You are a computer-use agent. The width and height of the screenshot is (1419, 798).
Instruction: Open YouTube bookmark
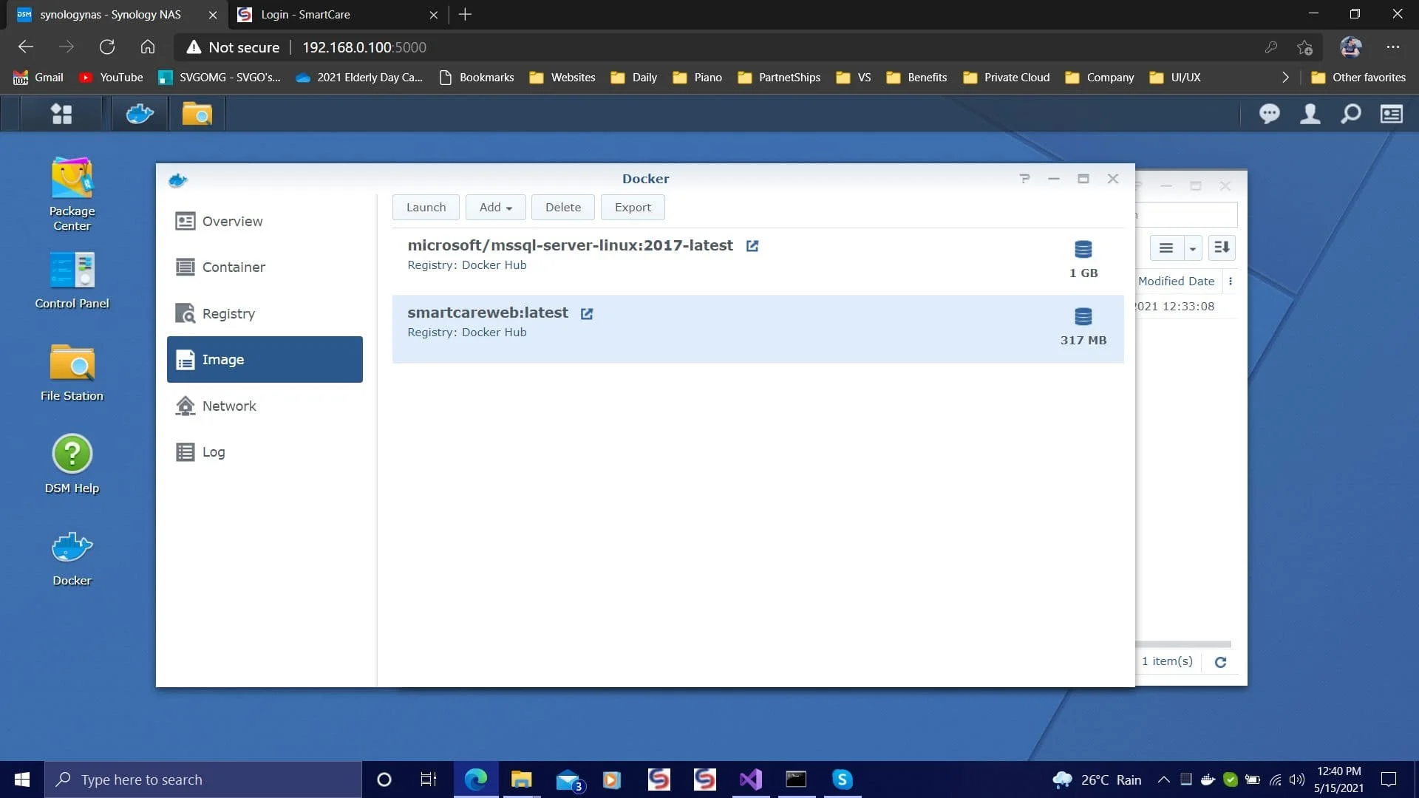pyautogui.click(x=111, y=78)
